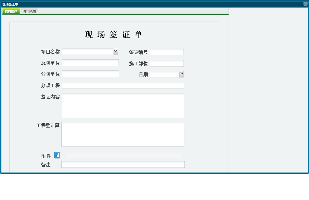Click the 工程量计算 label
The image size is (309, 200).
click(48, 126)
